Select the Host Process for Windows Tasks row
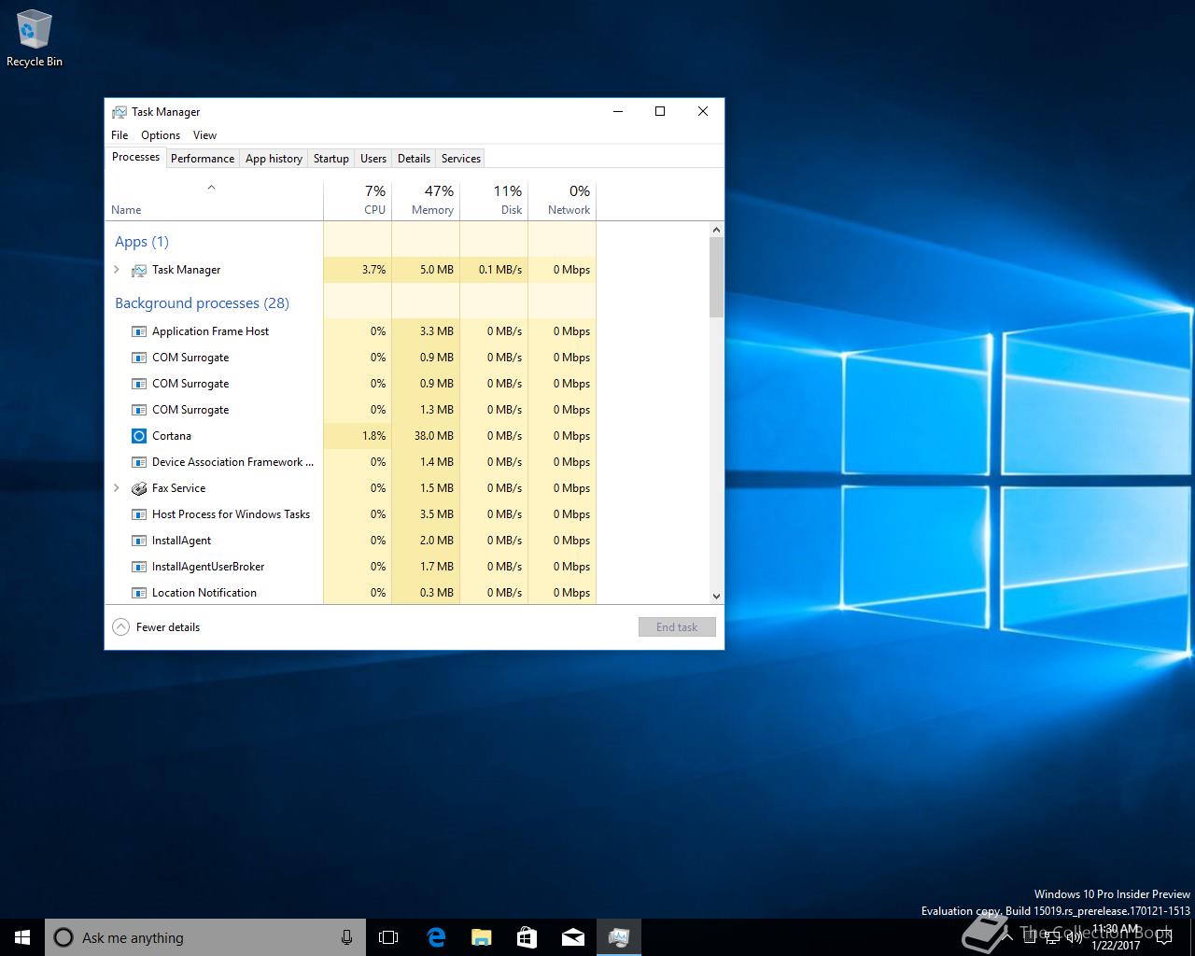The height and width of the screenshot is (956, 1195). [x=351, y=514]
